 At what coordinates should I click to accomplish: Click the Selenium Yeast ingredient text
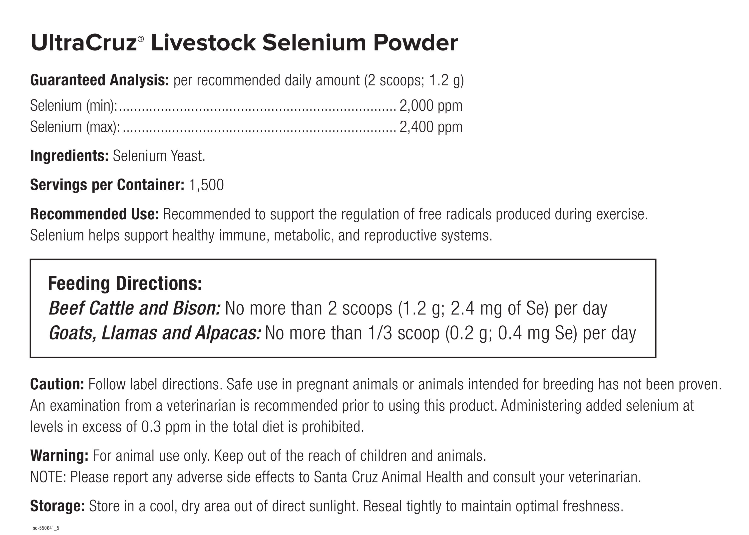(x=159, y=156)
